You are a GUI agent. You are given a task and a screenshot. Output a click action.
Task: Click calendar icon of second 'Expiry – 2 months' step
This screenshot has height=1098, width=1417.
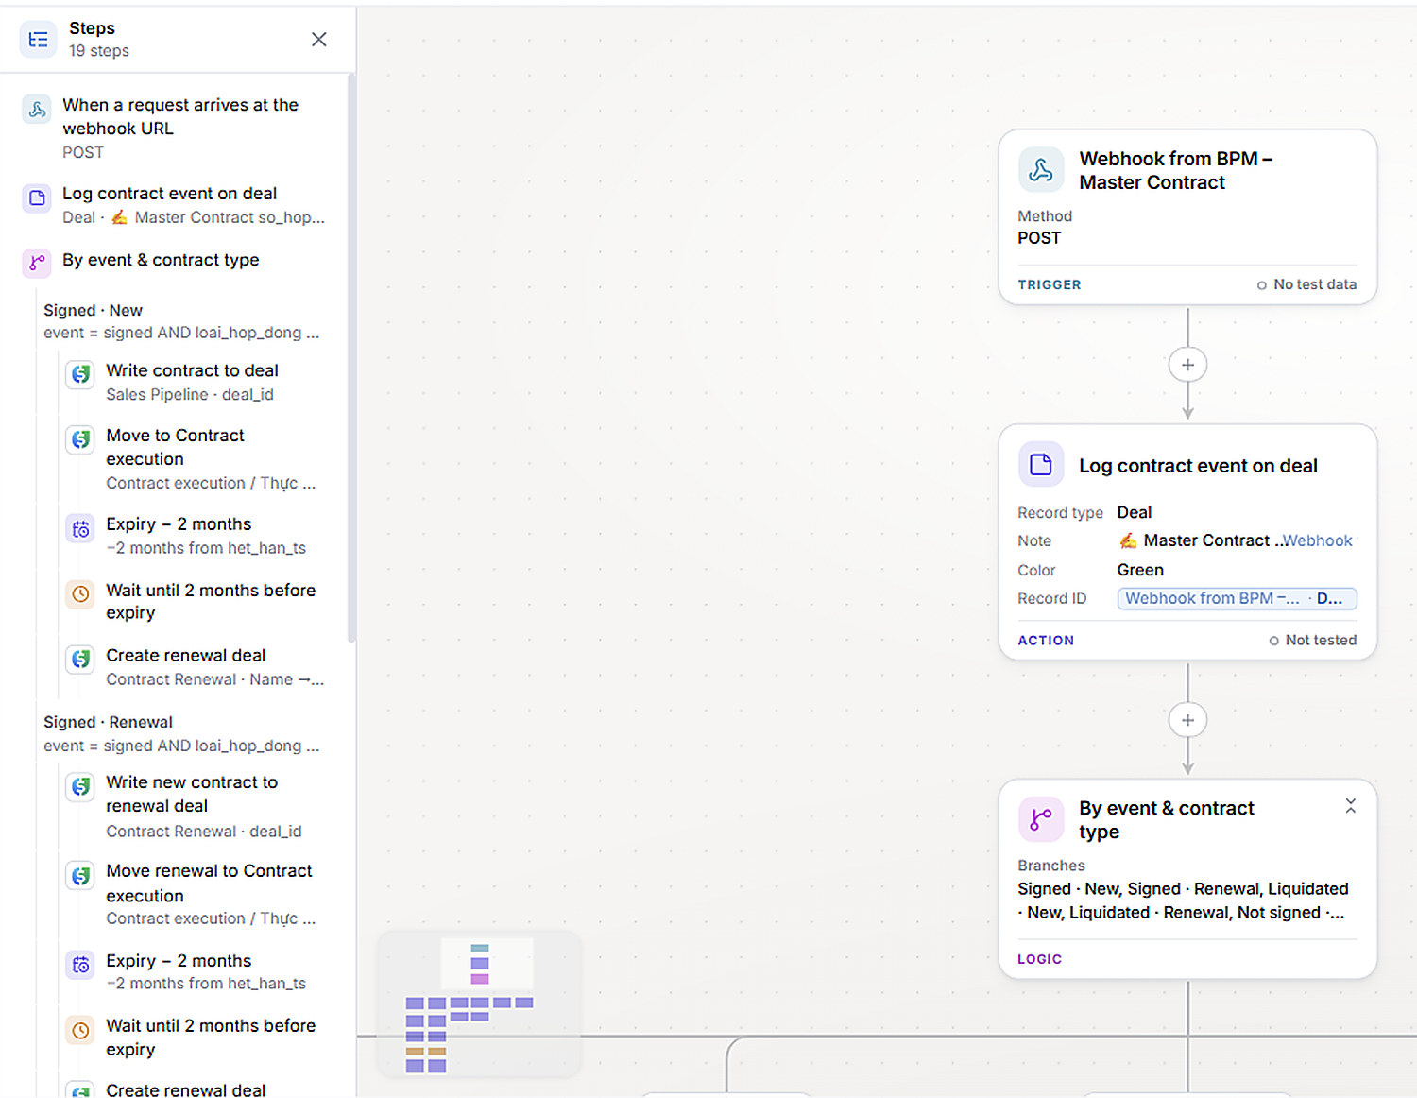click(81, 964)
